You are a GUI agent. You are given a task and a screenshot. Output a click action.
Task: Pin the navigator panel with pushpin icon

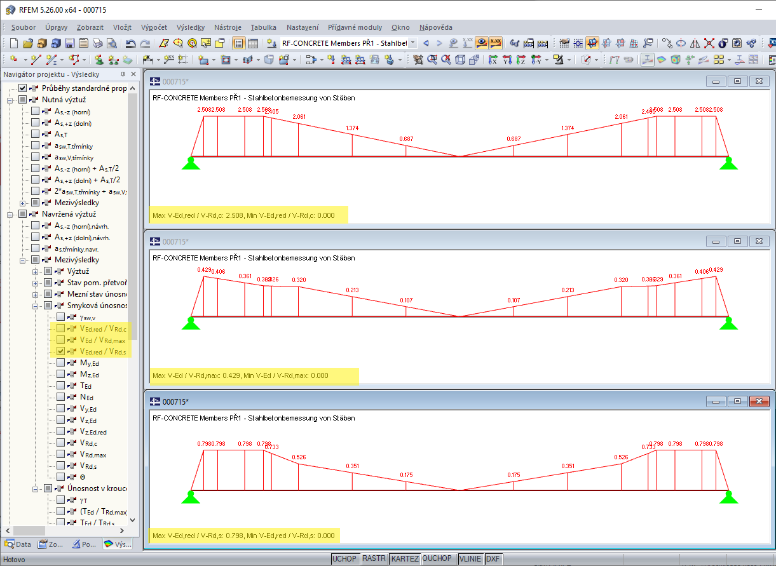(123, 74)
